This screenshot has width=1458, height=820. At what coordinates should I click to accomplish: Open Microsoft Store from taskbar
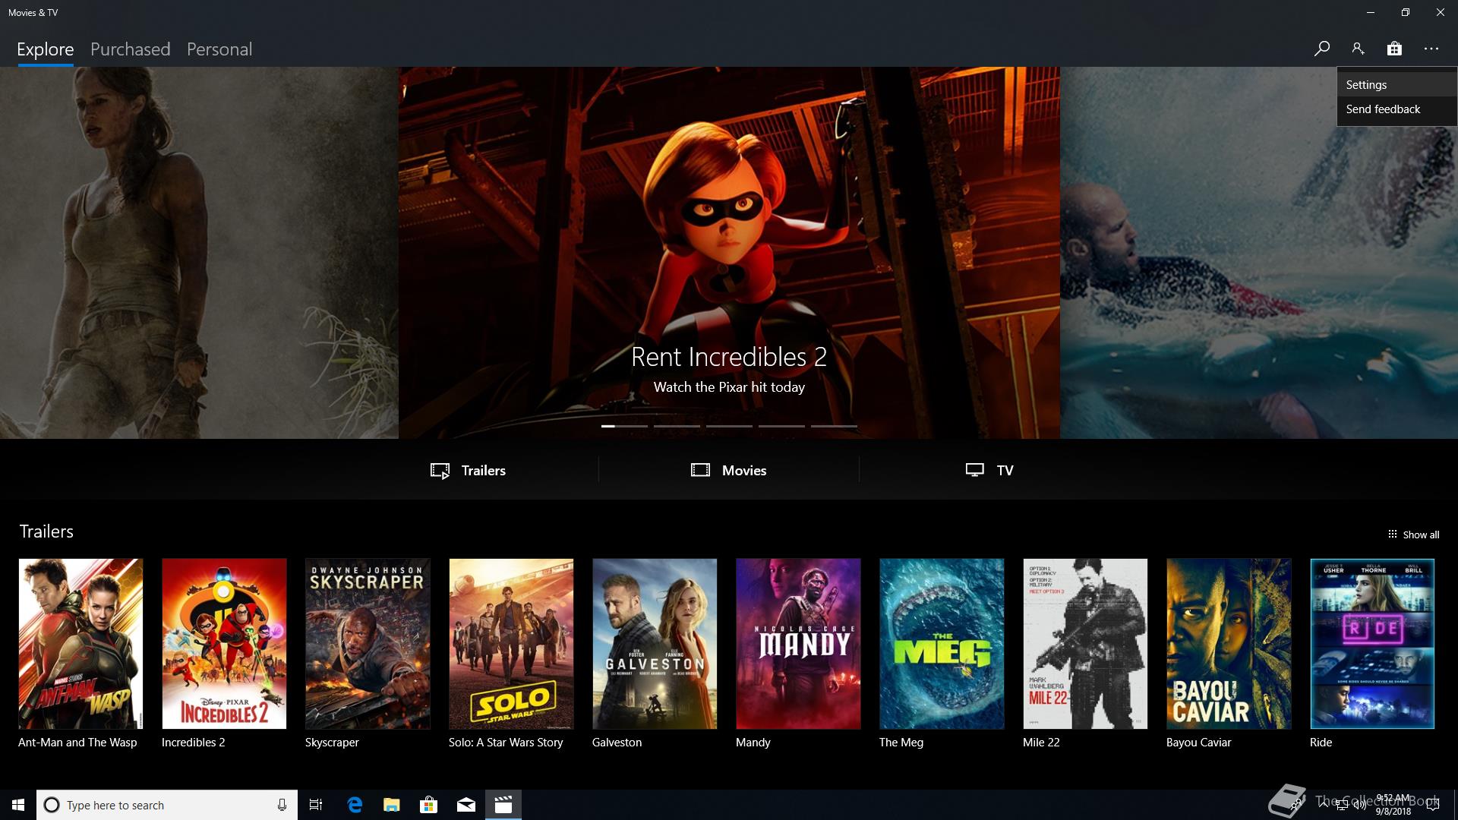point(429,805)
